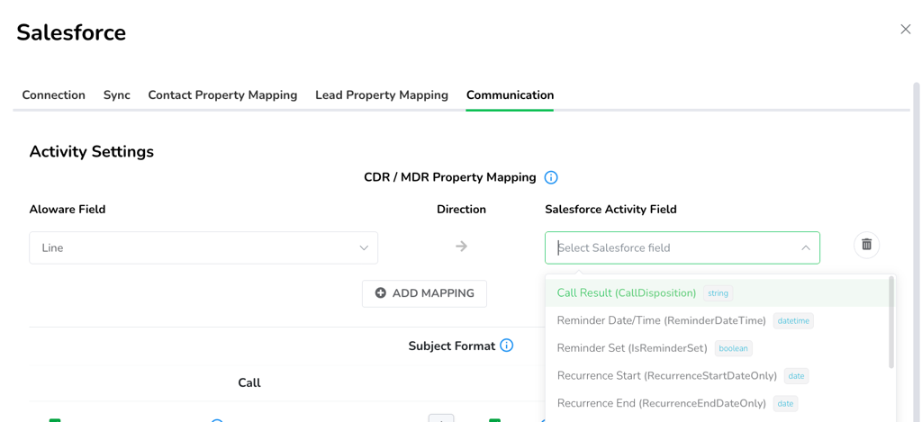The height and width of the screenshot is (422, 922).
Task: Click the chevron of the Line dropdown
Action: click(x=364, y=248)
